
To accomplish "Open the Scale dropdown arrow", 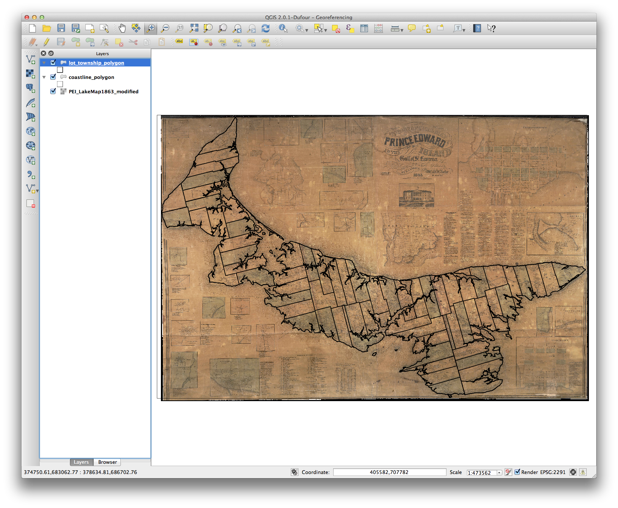I will [499, 472].
